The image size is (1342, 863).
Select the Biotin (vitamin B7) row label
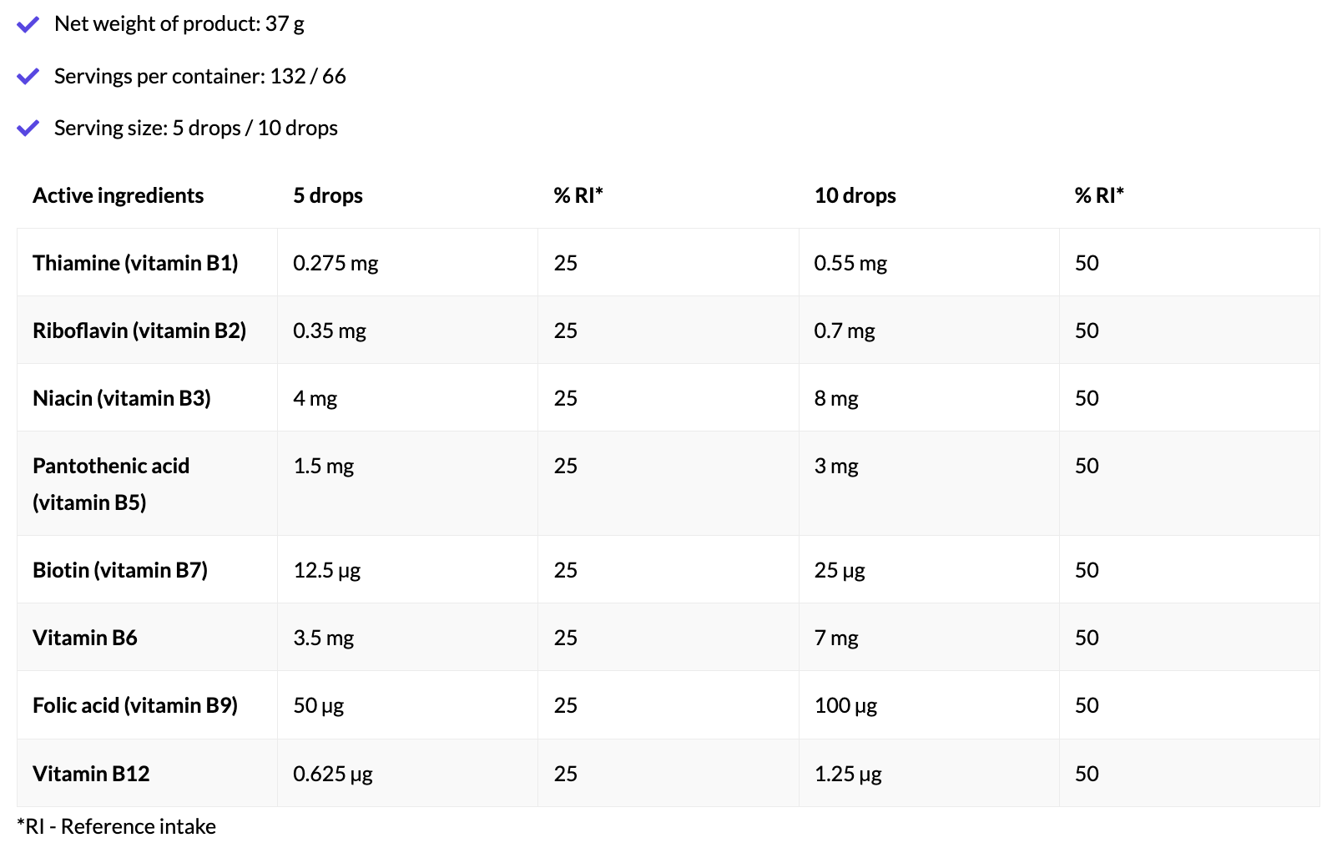pos(119,570)
